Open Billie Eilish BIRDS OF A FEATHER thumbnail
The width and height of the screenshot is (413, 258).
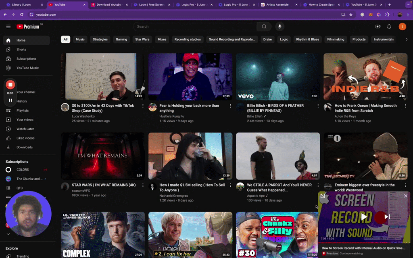[278, 77]
